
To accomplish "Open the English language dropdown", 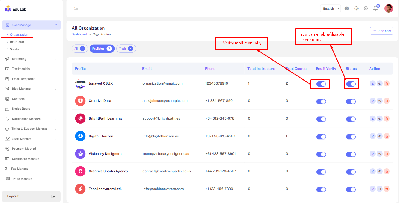I will click(330, 8).
